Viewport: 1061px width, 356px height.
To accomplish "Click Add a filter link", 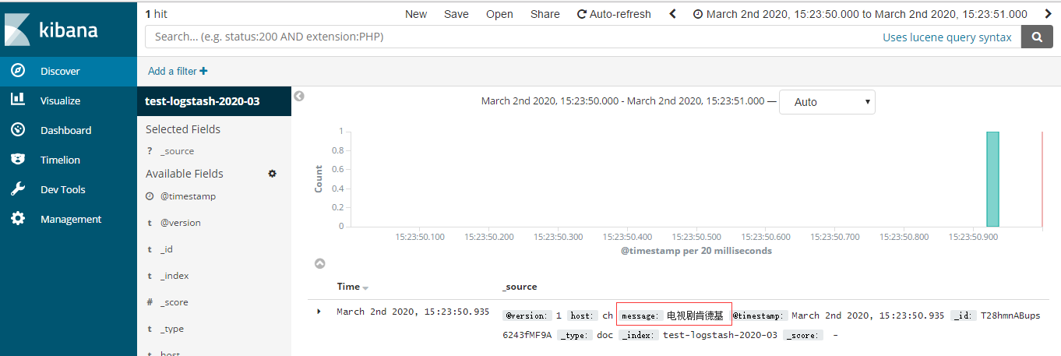I will pos(178,71).
